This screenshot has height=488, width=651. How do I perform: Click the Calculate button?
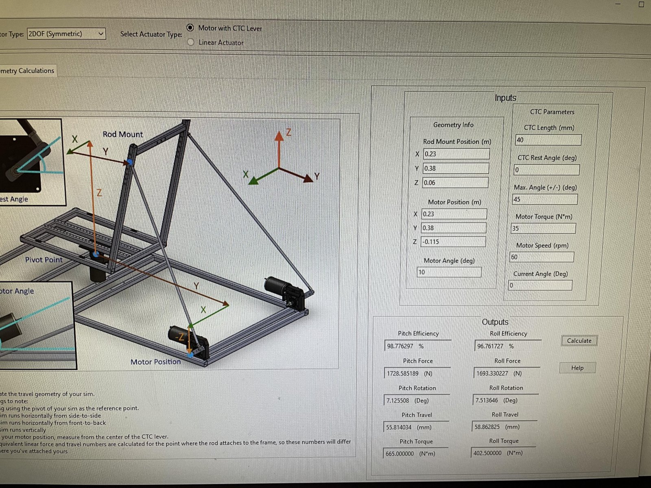(x=579, y=341)
